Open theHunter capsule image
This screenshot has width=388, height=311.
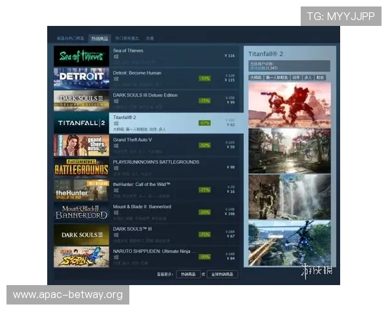coord(81,190)
